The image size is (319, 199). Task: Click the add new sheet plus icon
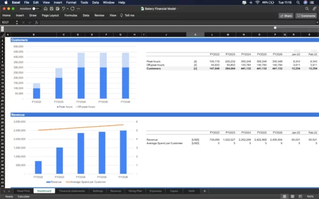[x=205, y=191]
